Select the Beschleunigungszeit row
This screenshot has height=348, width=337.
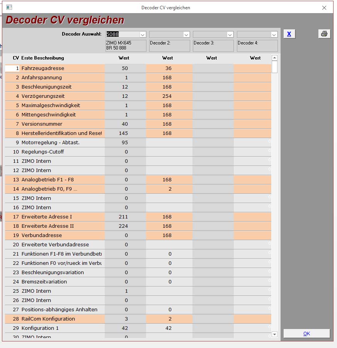coord(138,87)
